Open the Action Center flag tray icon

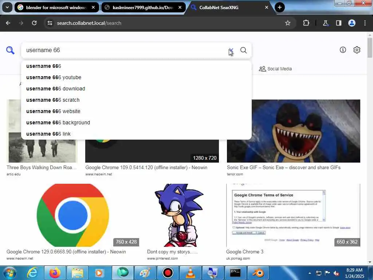click(327, 273)
